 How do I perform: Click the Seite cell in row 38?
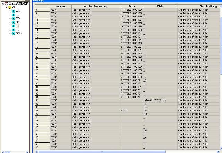pyautogui.click(x=131, y=111)
